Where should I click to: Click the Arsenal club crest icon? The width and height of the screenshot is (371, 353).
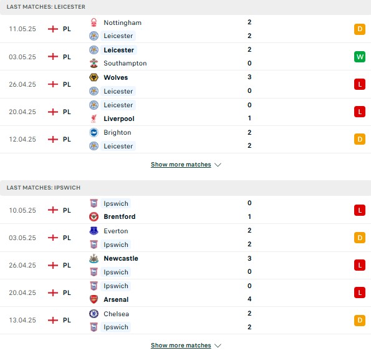pos(94,299)
